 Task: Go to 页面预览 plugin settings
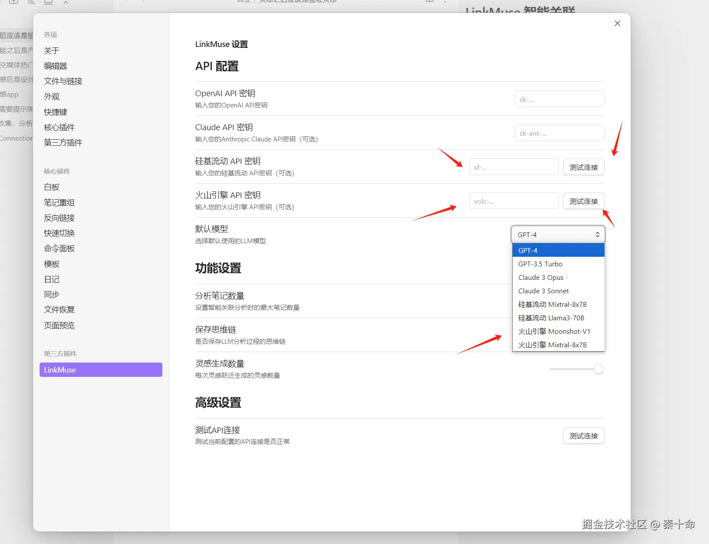[60, 325]
